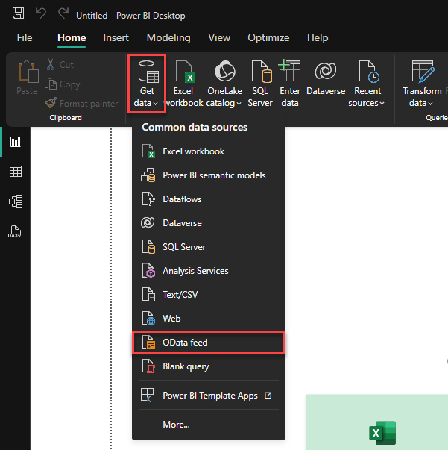Switch to Report view in sidebar
The image size is (448, 450).
tap(15, 142)
